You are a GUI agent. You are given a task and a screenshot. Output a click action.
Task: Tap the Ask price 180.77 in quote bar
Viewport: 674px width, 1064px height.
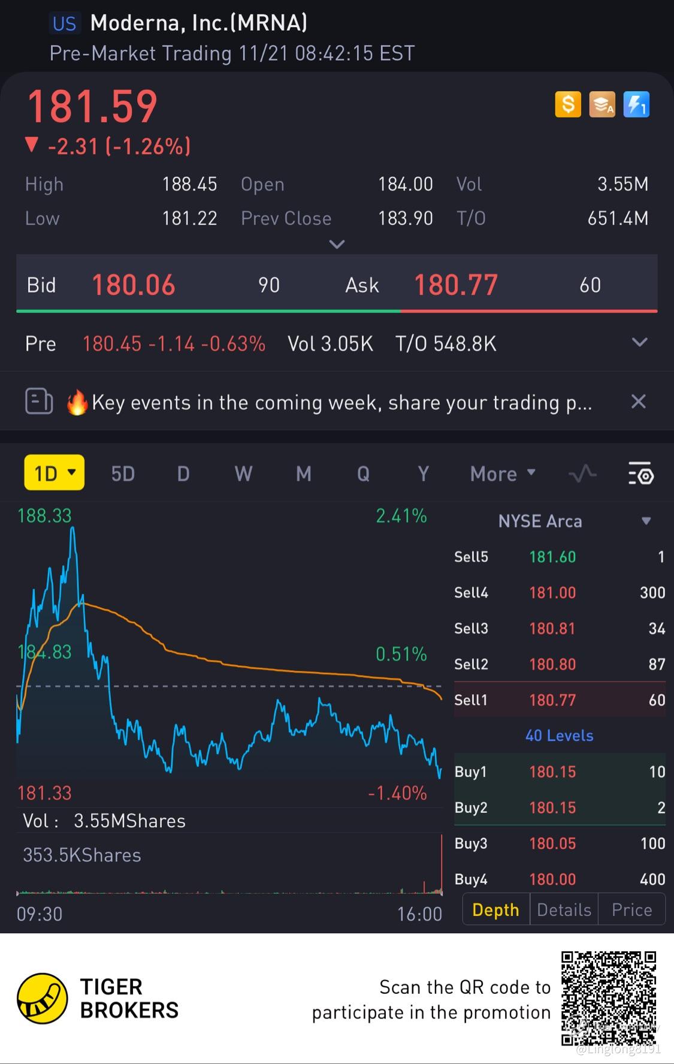coord(456,285)
